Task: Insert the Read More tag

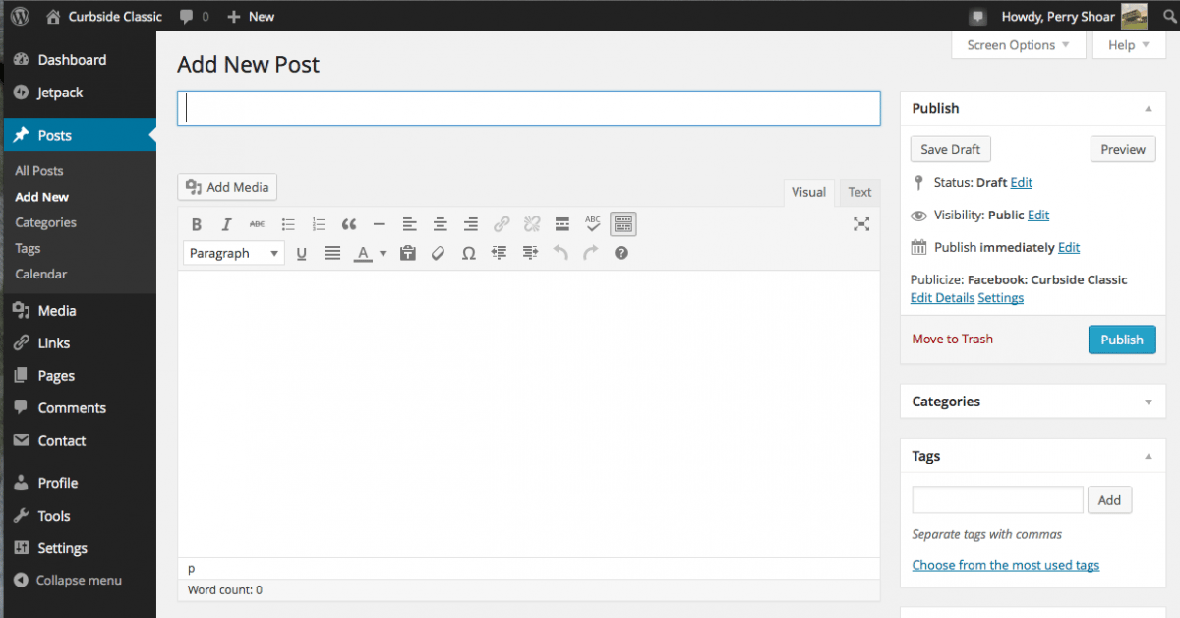Action: [x=562, y=224]
